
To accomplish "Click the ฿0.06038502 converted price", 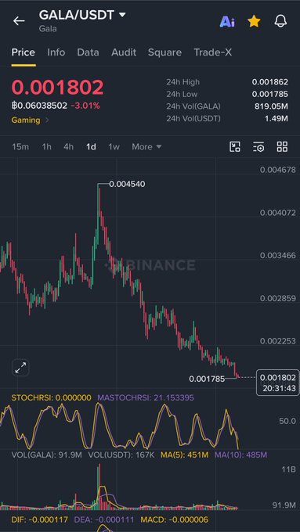I will (x=39, y=106).
